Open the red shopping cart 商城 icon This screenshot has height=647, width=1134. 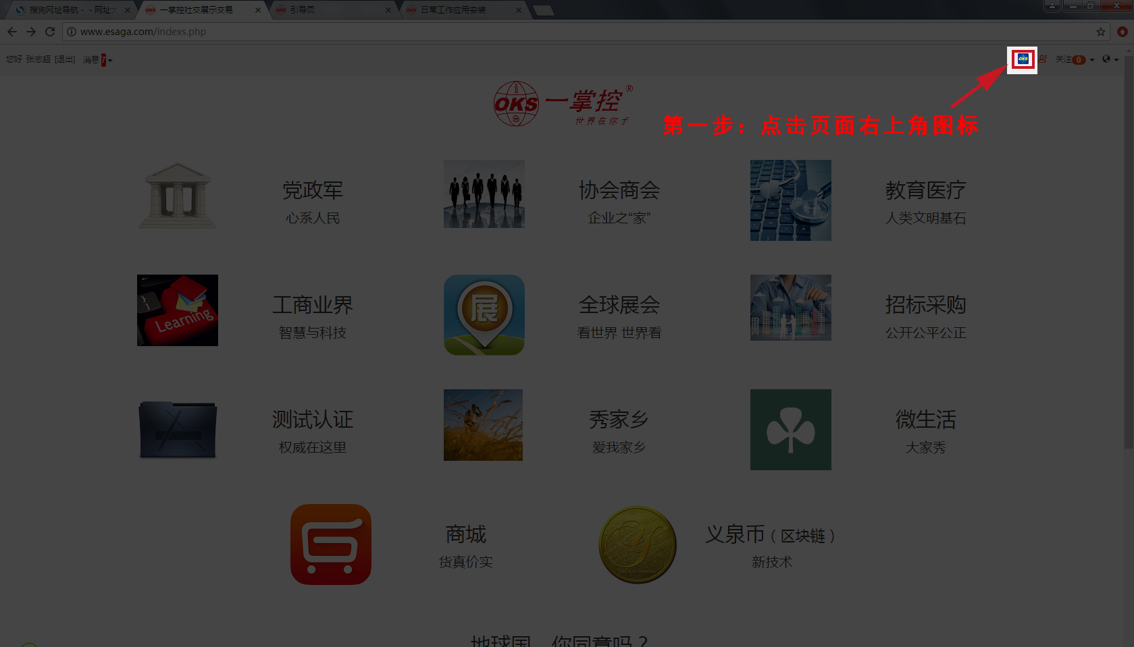click(x=330, y=544)
